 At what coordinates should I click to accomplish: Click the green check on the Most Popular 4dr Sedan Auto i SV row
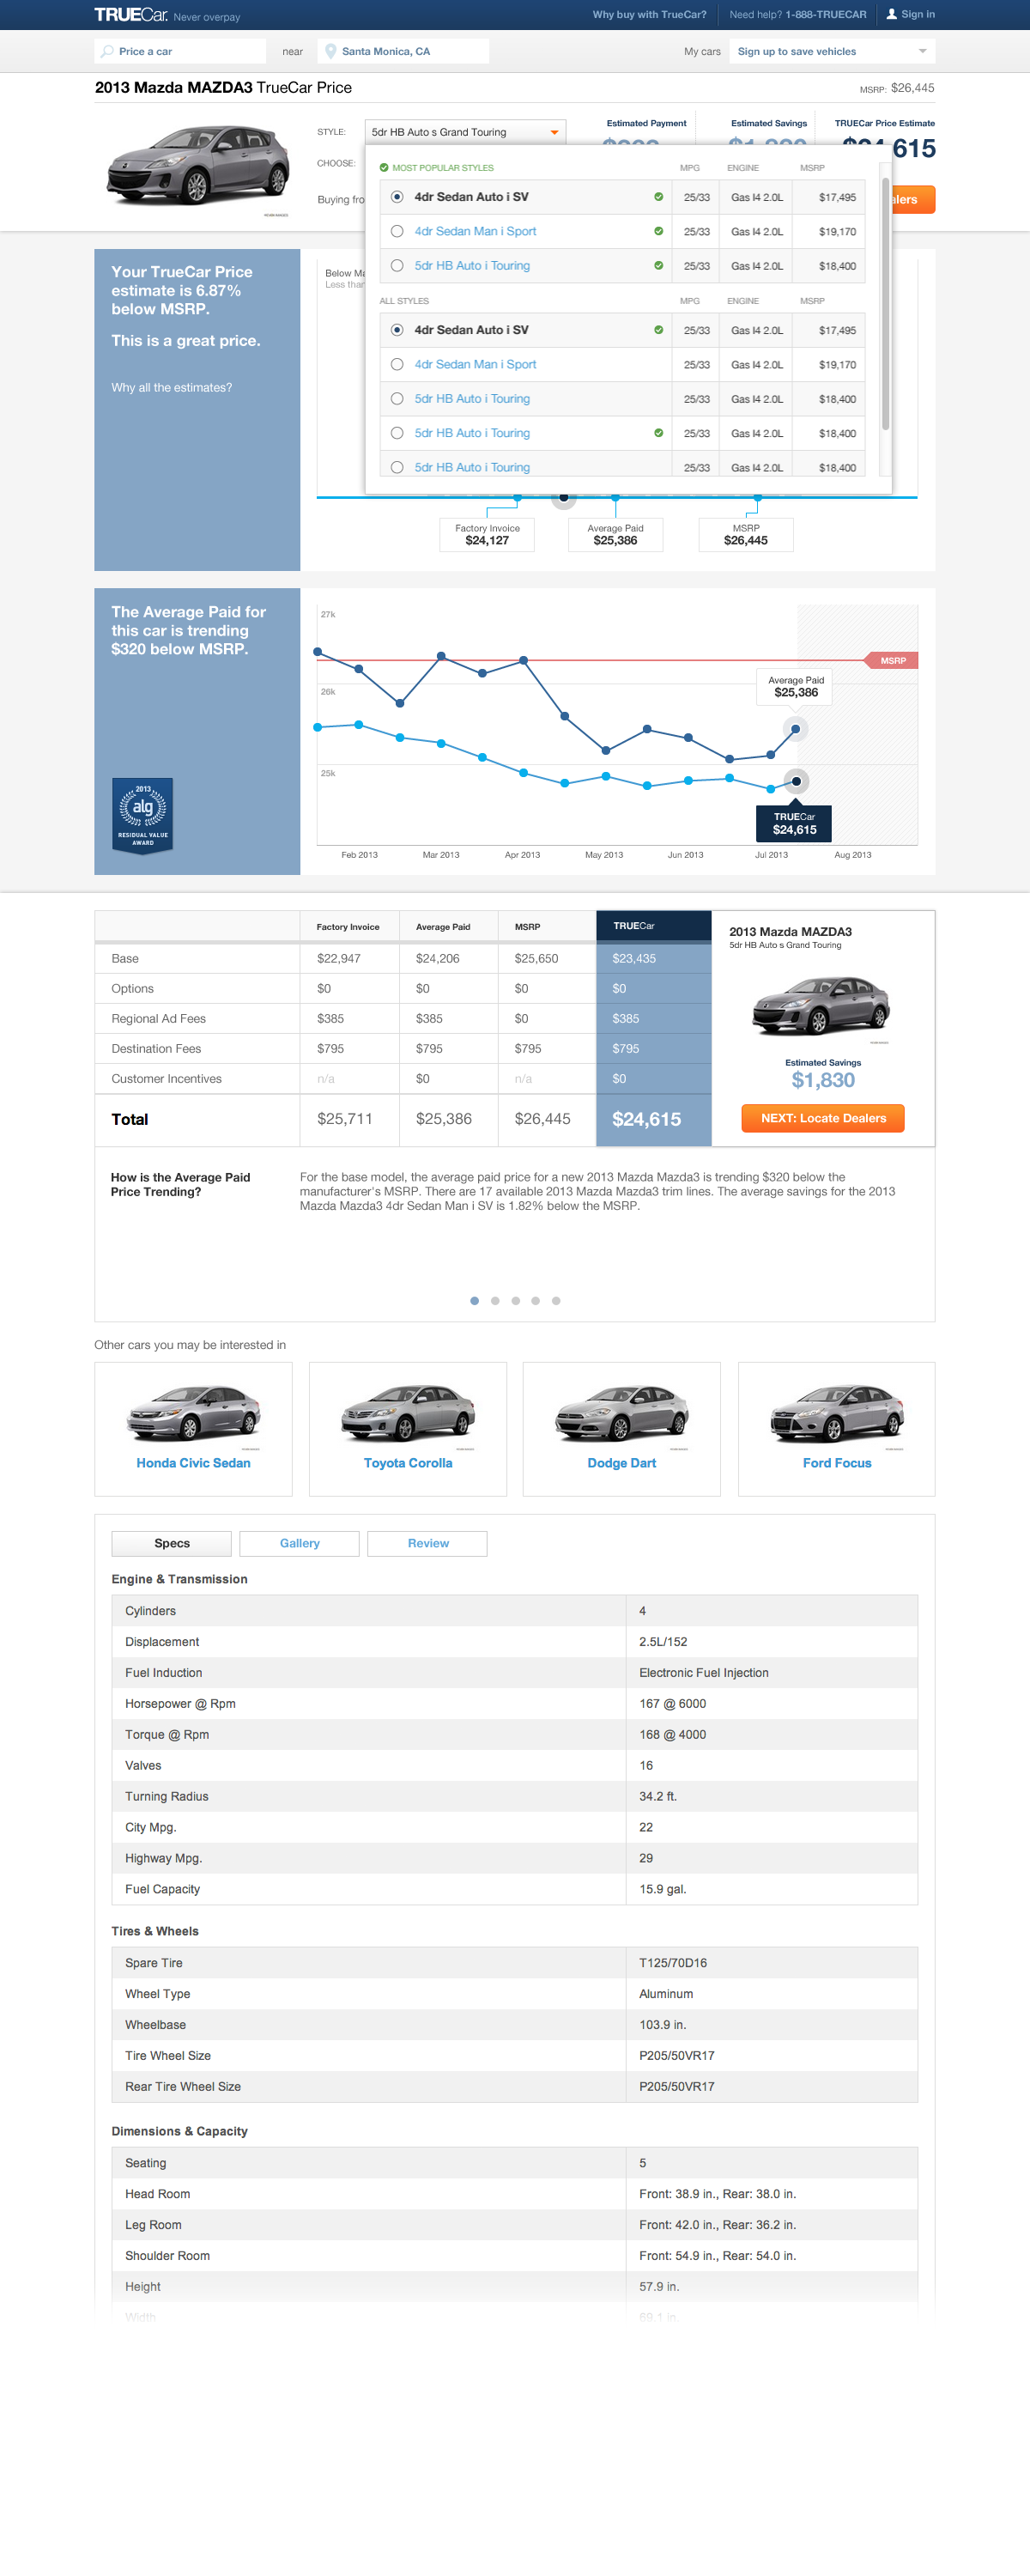(658, 197)
